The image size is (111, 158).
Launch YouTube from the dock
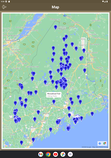55,154
